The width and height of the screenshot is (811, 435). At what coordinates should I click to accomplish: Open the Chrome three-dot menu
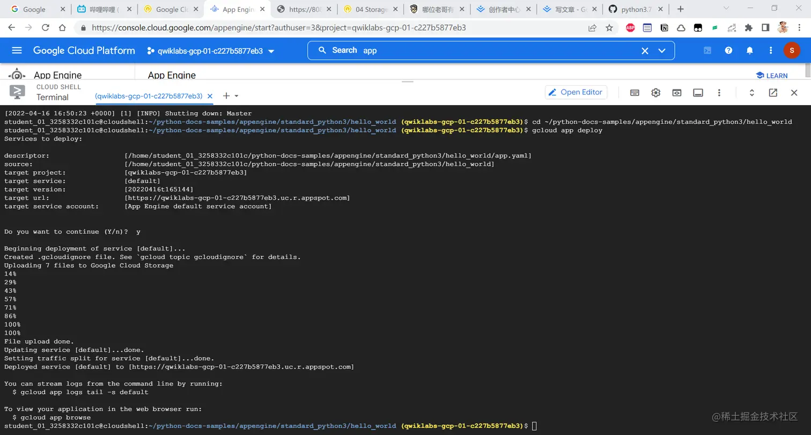coord(799,28)
